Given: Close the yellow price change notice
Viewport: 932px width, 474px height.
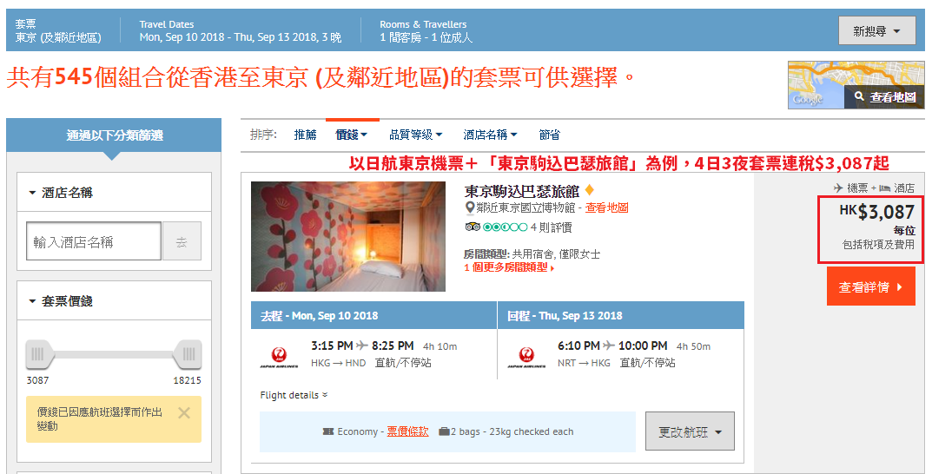Looking at the screenshot, I should (x=184, y=413).
